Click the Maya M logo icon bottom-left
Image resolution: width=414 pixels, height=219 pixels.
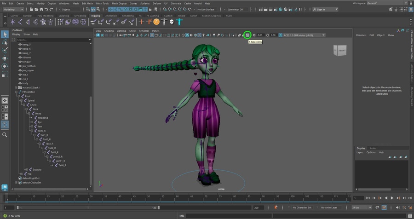[5, 187]
